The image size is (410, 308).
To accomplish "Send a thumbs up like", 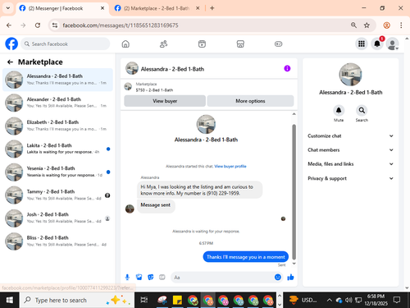I will tap(290, 277).
